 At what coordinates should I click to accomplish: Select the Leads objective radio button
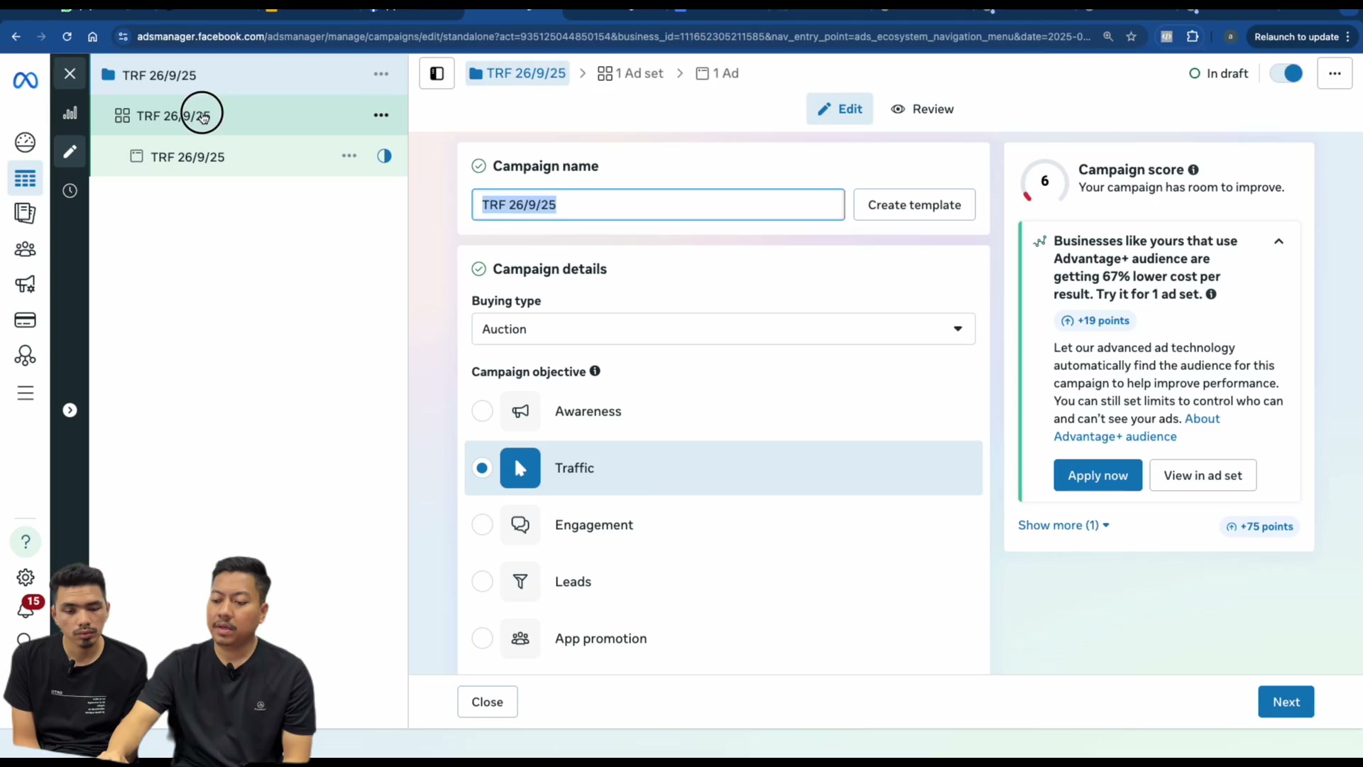tap(482, 582)
